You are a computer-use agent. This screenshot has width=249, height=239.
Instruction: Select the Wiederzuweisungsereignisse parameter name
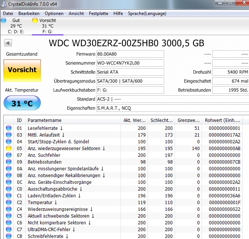60,209
